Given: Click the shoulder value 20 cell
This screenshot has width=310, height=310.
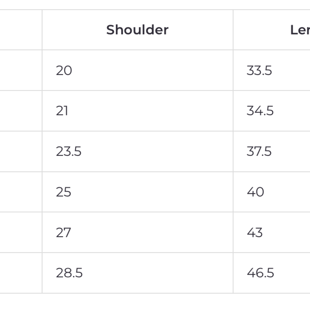Looking at the screenshot, I should pyautogui.click(x=64, y=71).
